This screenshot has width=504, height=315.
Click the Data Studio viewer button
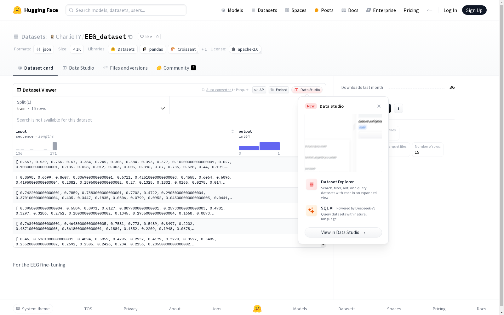tap(307, 90)
